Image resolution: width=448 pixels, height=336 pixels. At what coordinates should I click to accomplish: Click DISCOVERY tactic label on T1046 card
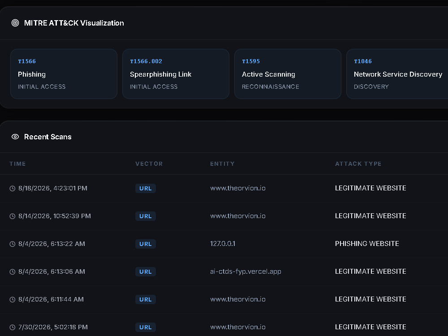371,86
